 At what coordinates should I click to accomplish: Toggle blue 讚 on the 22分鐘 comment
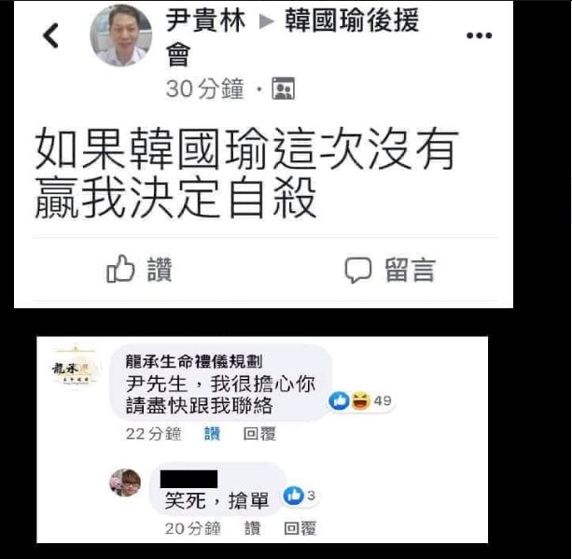212,434
